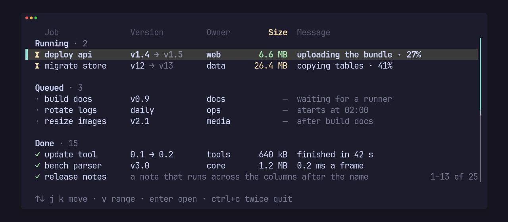The image size is (508, 222).
Task: Click 'after build docs' message
Action: (335, 121)
